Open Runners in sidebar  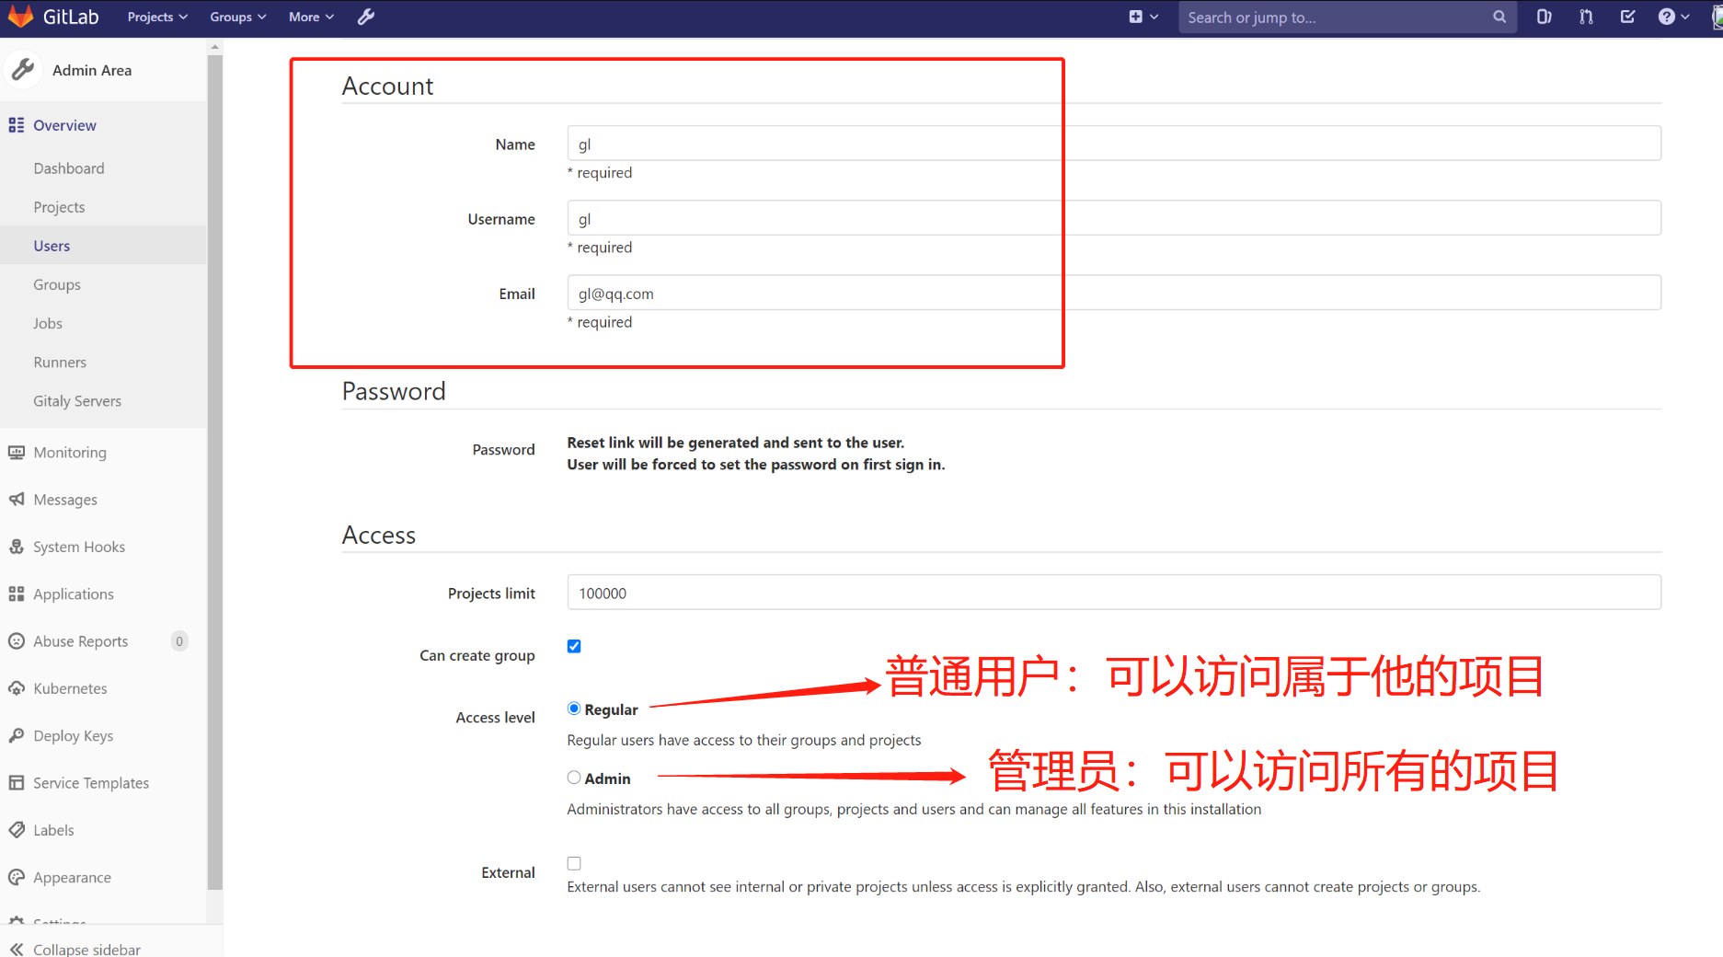click(x=60, y=362)
